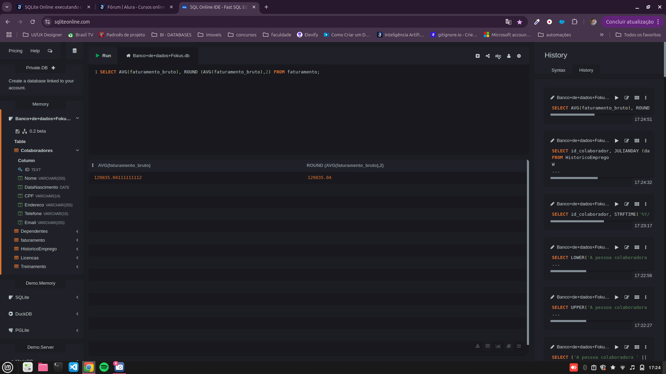
Task: Open the results column options dots
Action: tap(93, 166)
